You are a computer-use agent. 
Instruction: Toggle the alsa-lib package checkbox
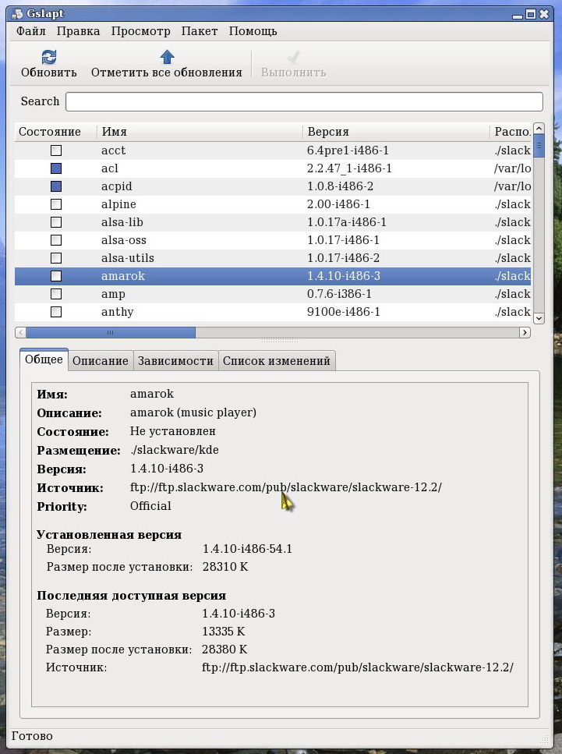[x=56, y=222]
